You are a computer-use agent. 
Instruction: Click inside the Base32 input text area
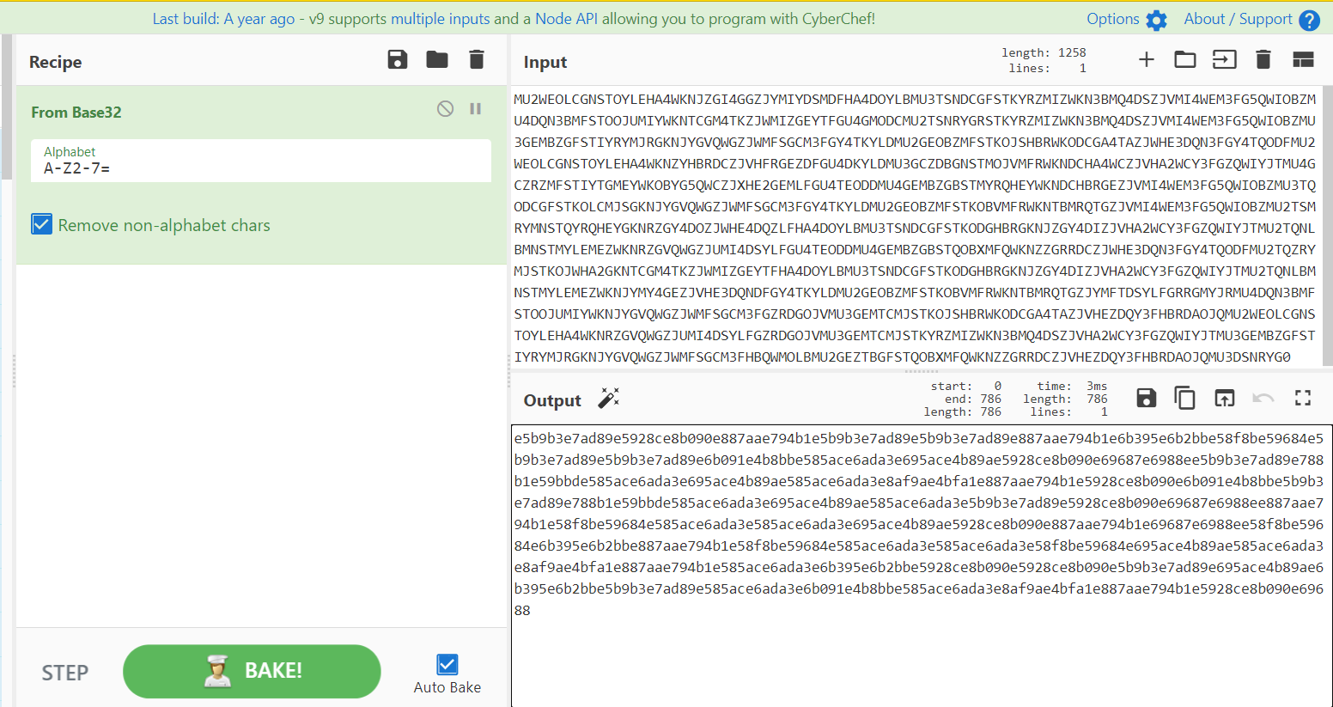(x=915, y=228)
